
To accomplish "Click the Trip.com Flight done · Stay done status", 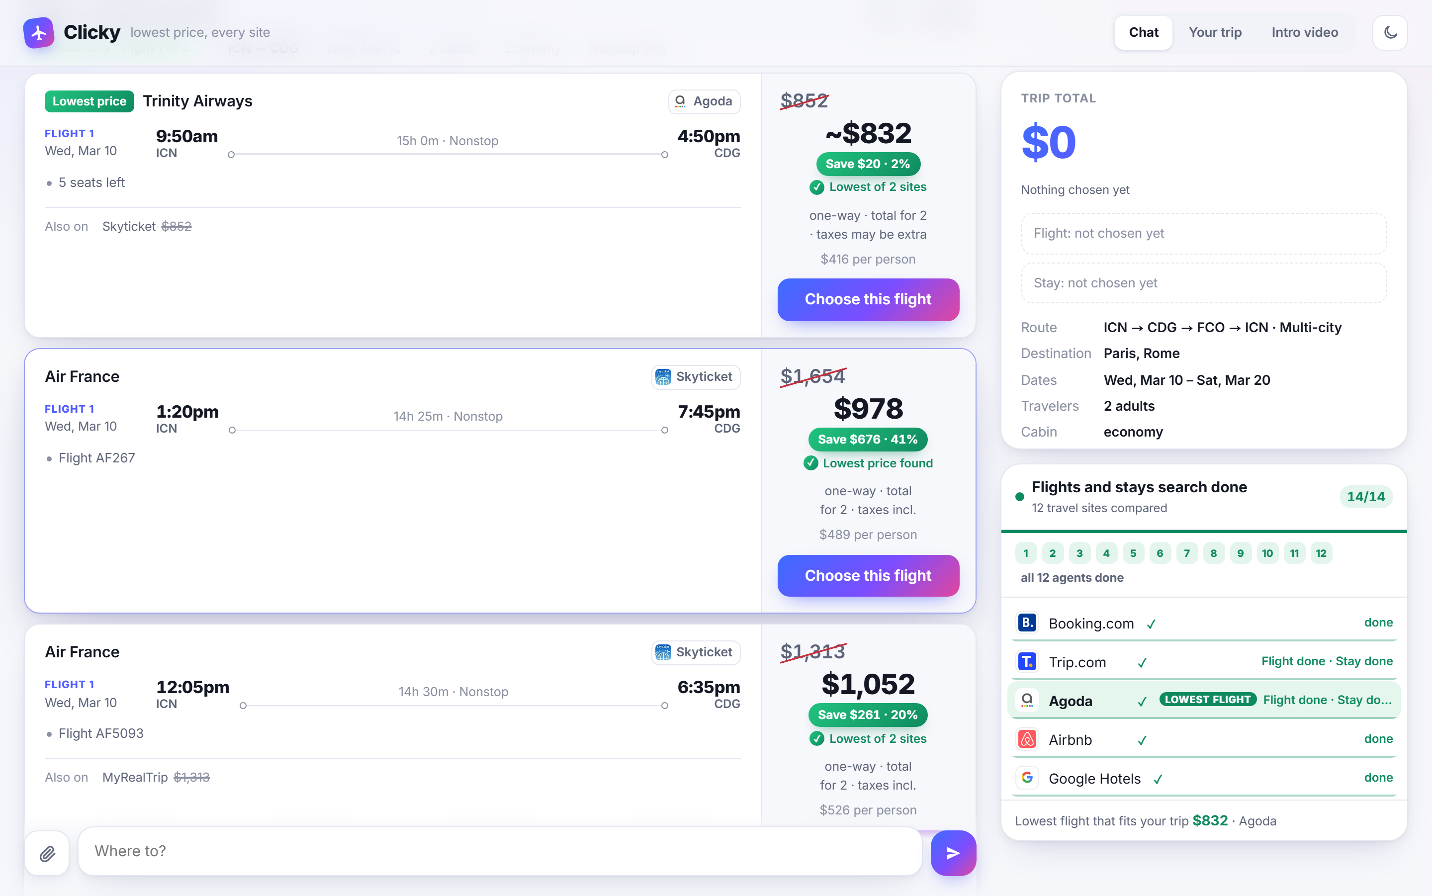I will [x=1327, y=661].
